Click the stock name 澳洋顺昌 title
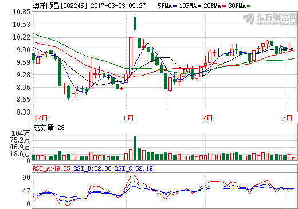This screenshot has height=209, width=298. click(x=46, y=6)
